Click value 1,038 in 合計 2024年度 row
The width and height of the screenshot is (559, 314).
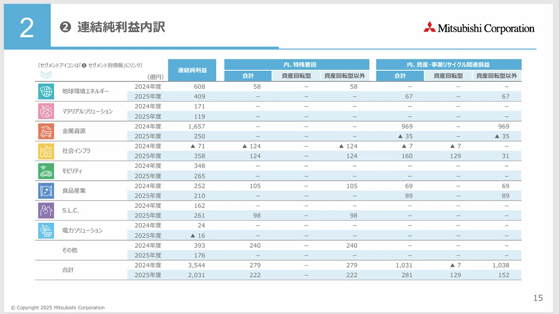tap(501, 265)
